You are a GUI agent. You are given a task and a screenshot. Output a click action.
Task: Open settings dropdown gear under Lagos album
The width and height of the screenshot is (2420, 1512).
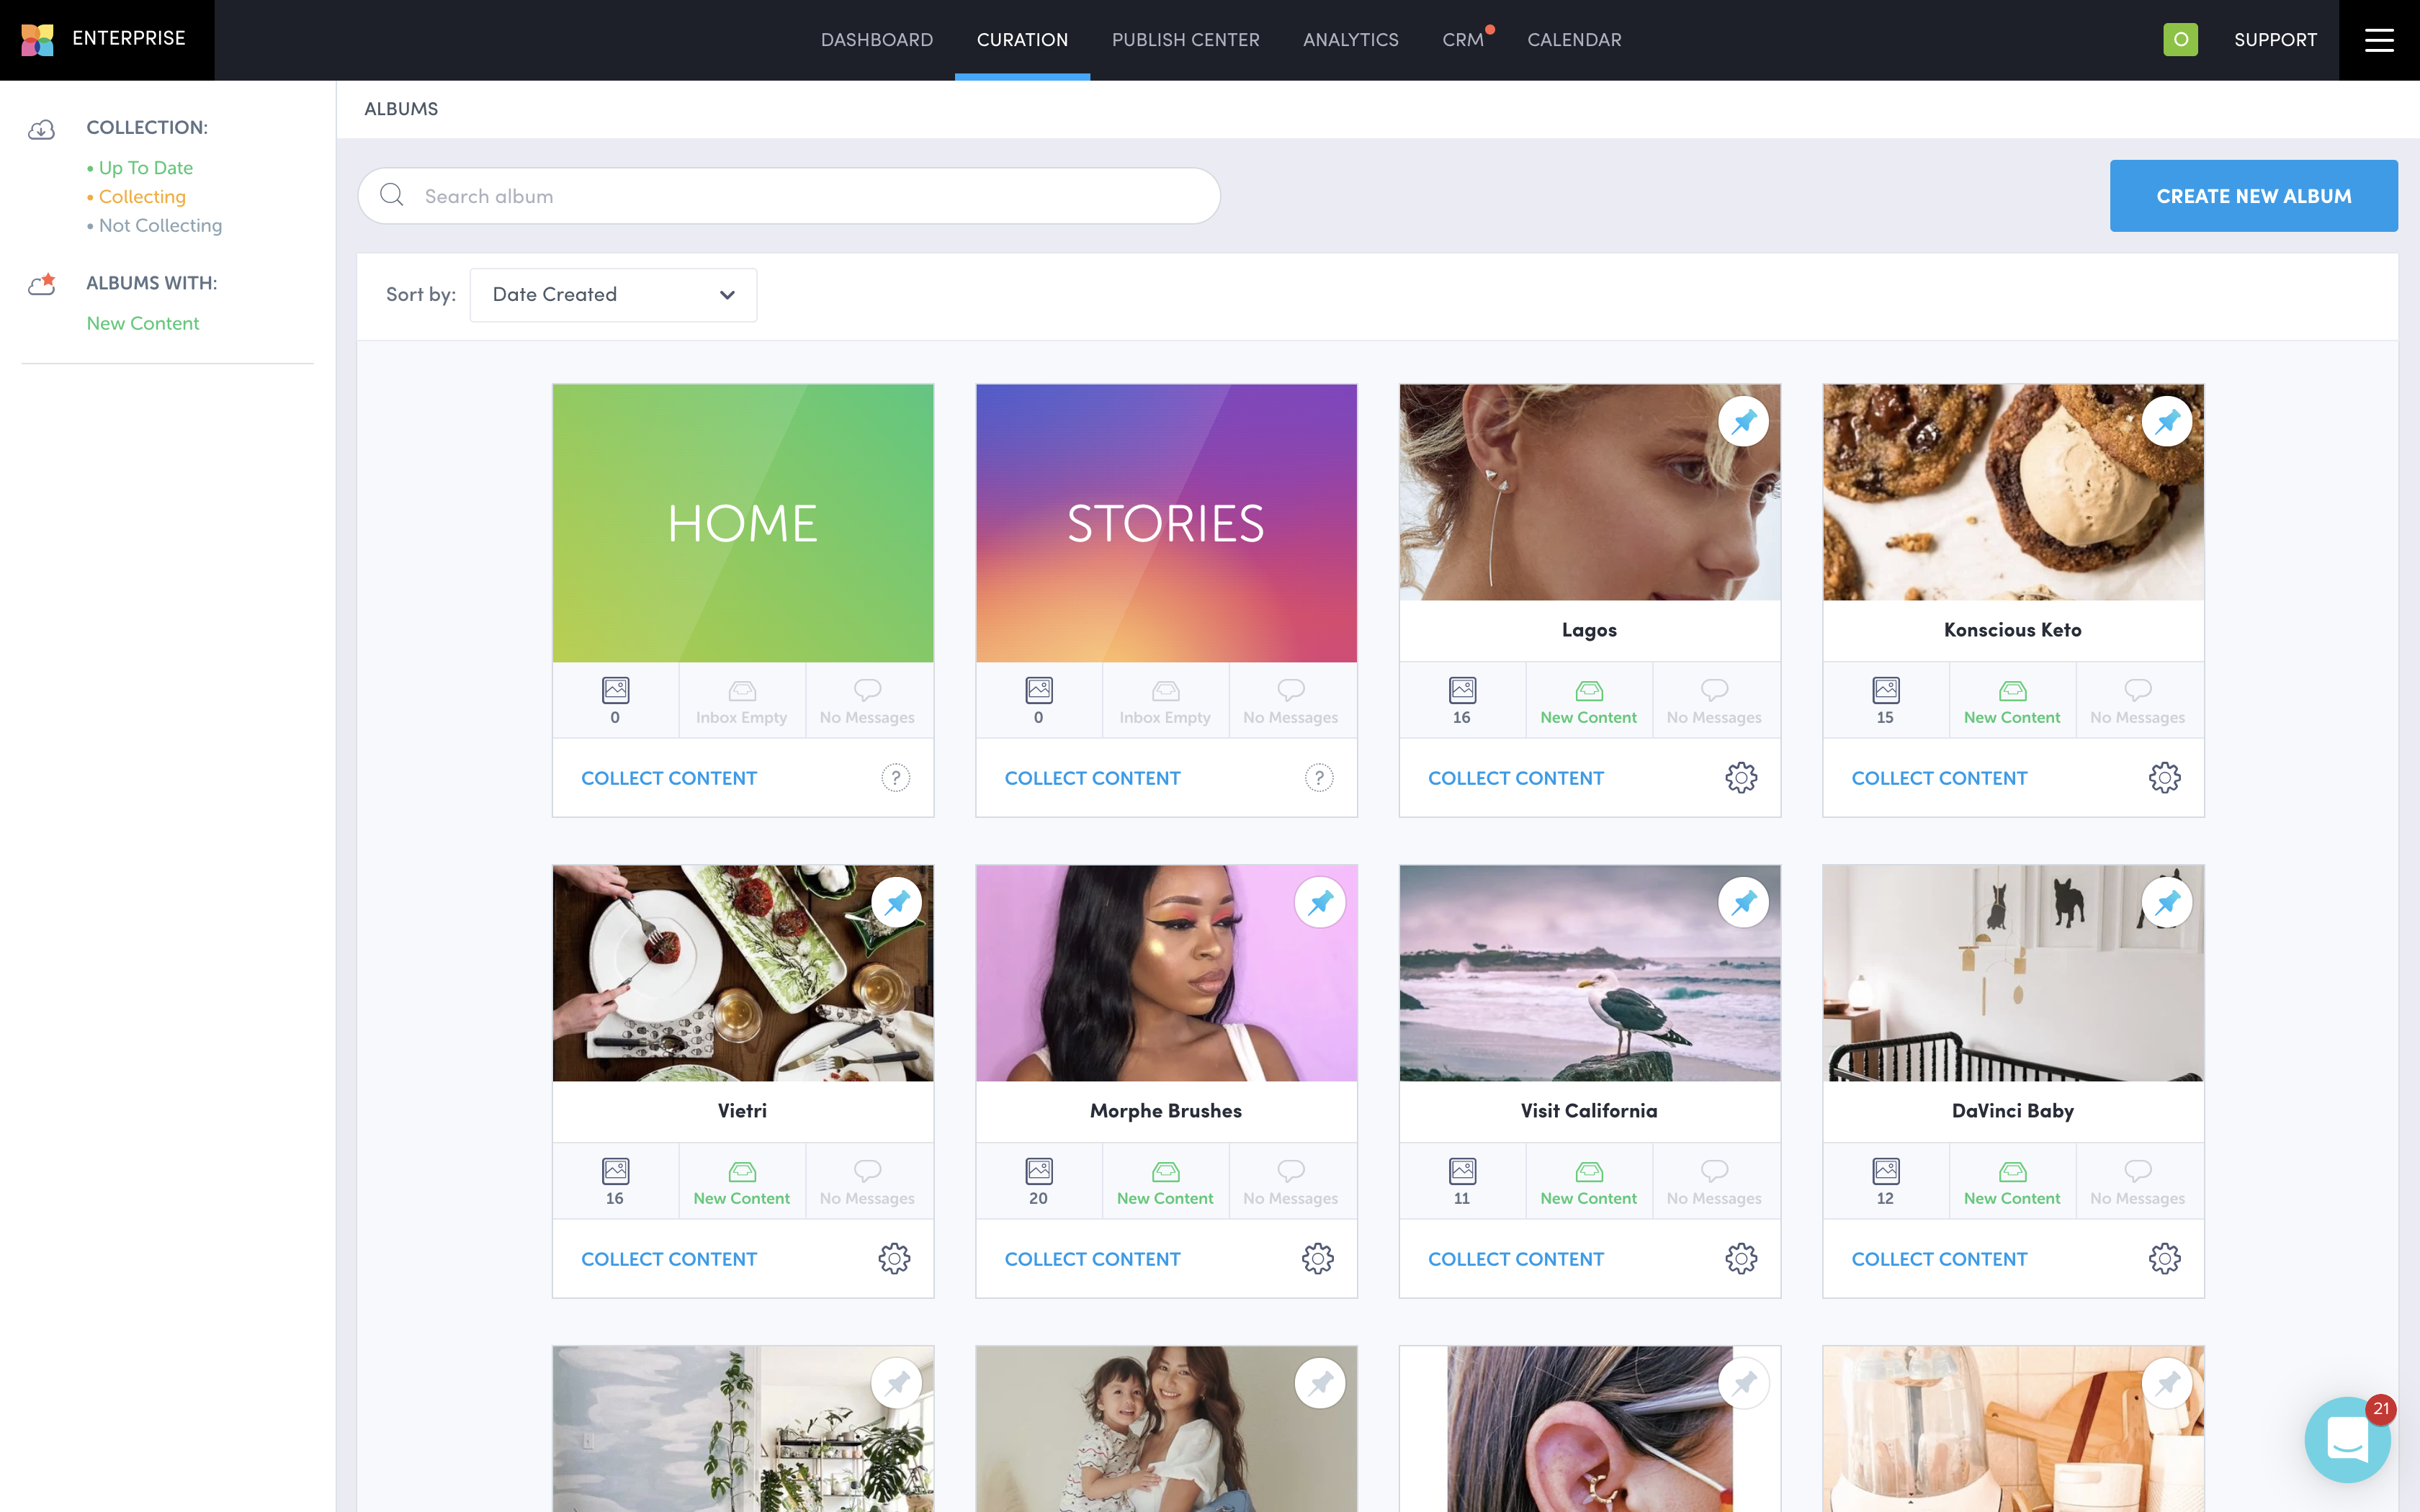click(x=1741, y=777)
